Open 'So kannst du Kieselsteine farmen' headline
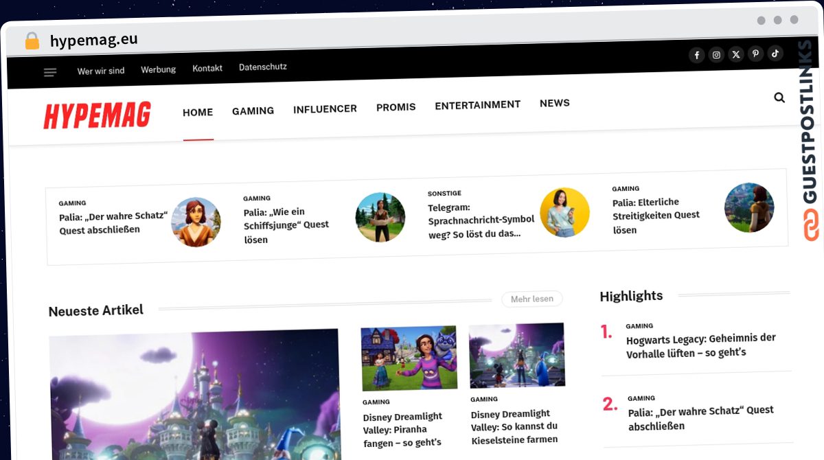The image size is (824, 460). (514, 426)
